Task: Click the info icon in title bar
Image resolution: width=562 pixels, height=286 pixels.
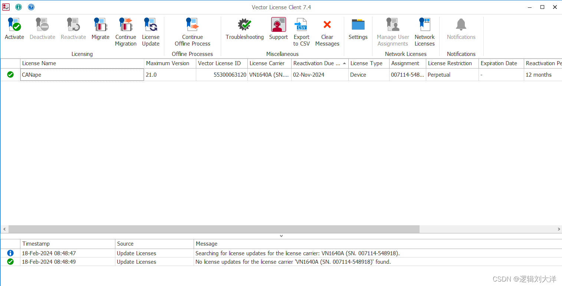Action: point(19,7)
